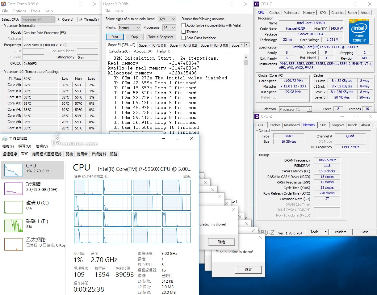Click the Core Temp Model field
This screenshot has width=377, height=295.
pos(61,32)
